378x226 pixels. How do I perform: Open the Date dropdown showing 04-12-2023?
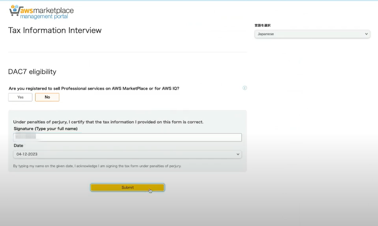pyautogui.click(x=128, y=154)
